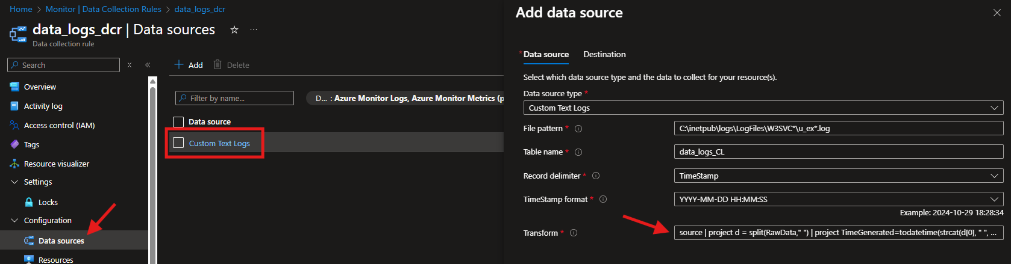Open the TimeStamp format dropdown

click(x=837, y=200)
